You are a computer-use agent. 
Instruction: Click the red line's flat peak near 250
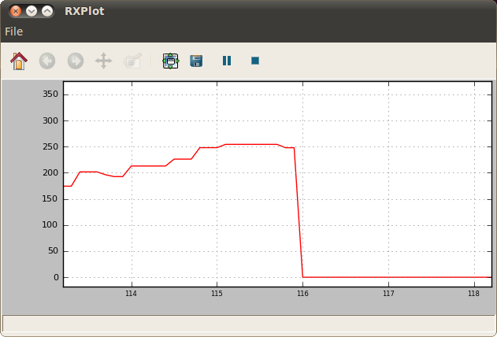pyautogui.click(x=252, y=144)
